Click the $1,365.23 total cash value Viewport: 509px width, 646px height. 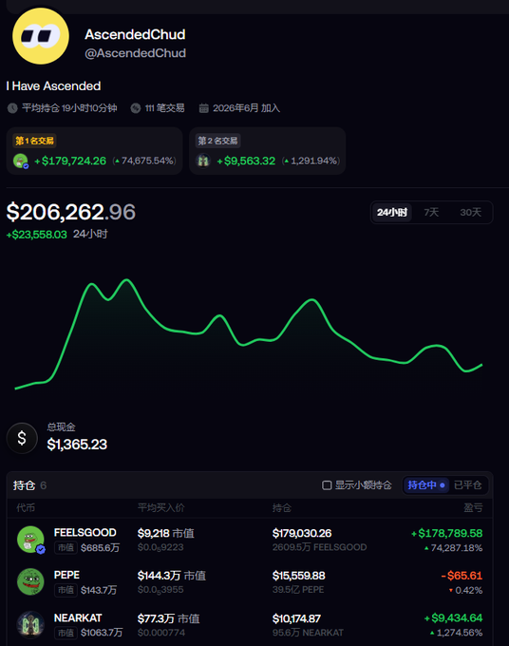tap(77, 445)
